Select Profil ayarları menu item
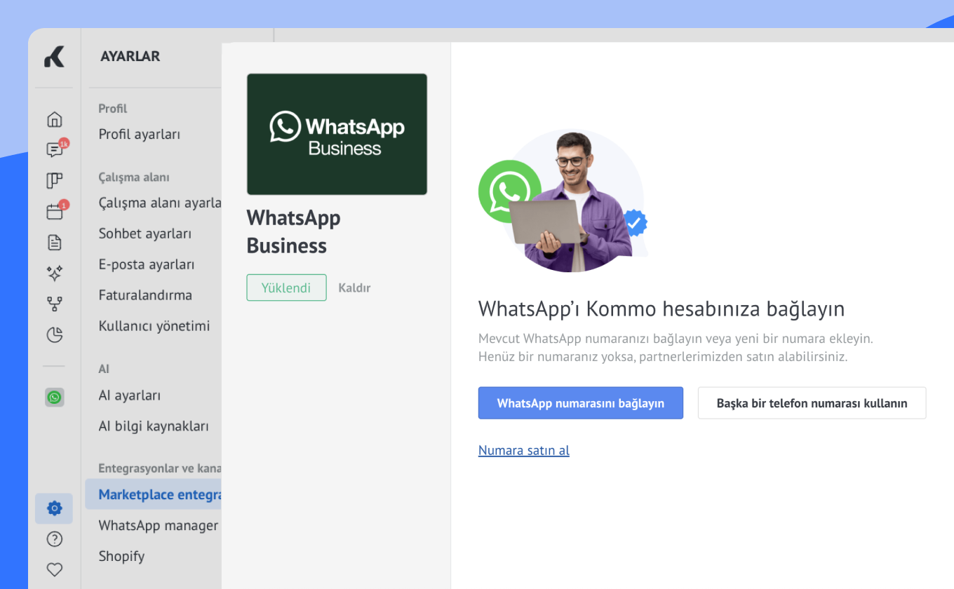The image size is (954, 589). pos(139,135)
